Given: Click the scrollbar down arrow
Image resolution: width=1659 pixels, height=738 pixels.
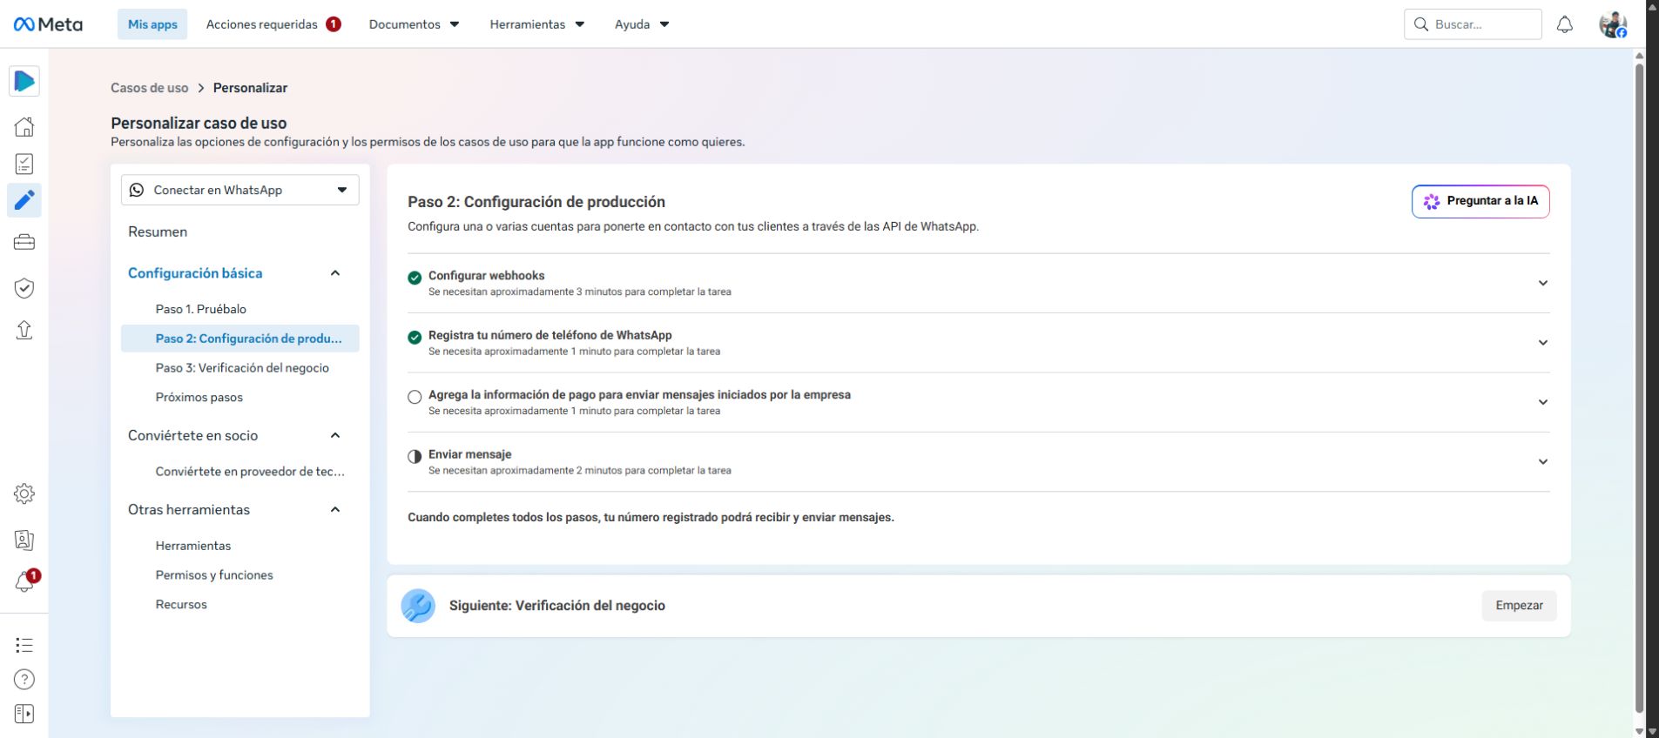Looking at the screenshot, I should (x=1640, y=731).
